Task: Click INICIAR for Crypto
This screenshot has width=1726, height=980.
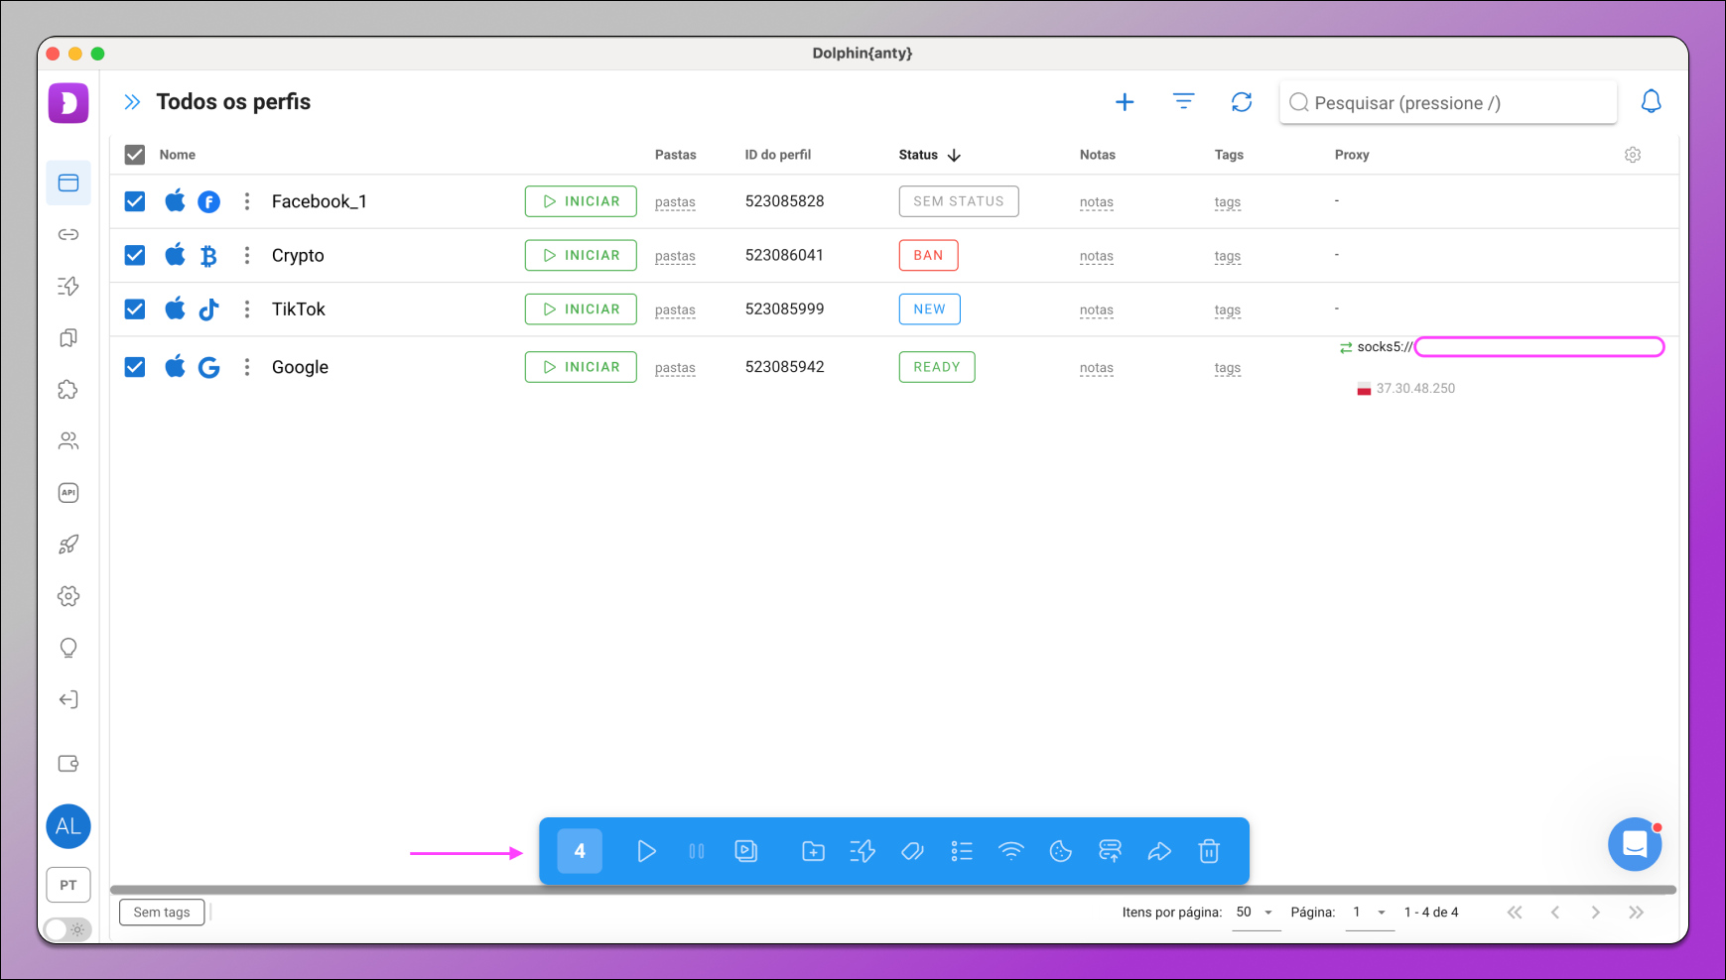Action: (581, 255)
